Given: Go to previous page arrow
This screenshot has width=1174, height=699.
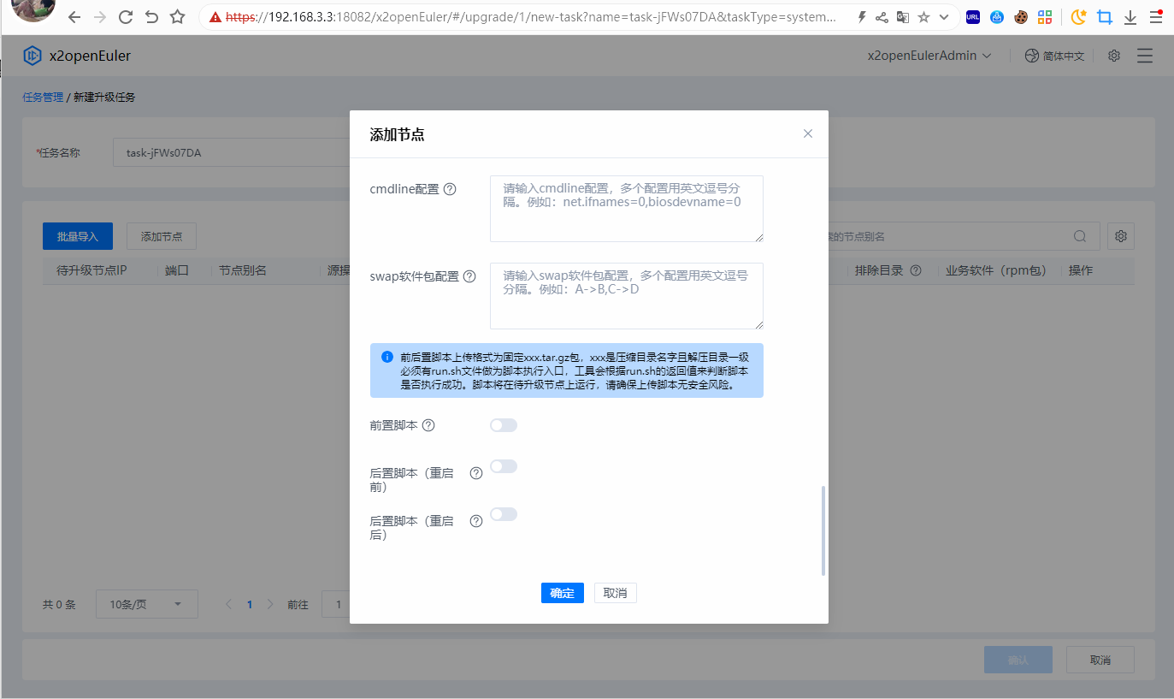Looking at the screenshot, I should pyautogui.click(x=228, y=604).
